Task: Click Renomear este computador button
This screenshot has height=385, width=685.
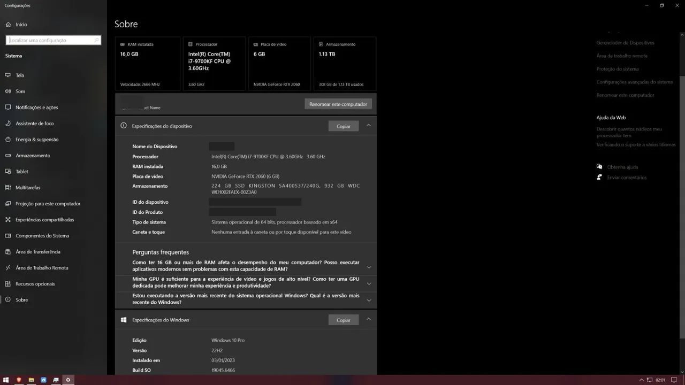Action: pyautogui.click(x=338, y=104)
